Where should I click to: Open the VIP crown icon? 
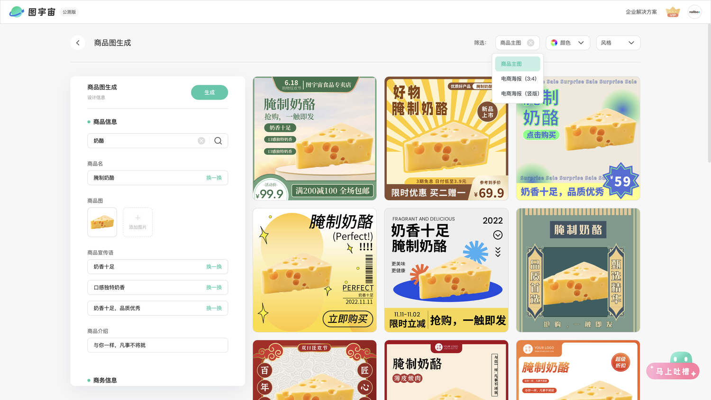[673, 12]
